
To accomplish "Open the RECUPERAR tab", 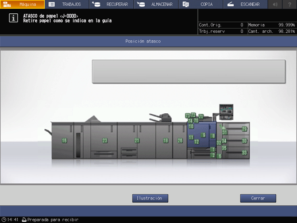I will (111, 4).
